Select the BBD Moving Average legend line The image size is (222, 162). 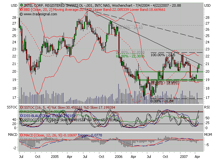click(95, 10)
